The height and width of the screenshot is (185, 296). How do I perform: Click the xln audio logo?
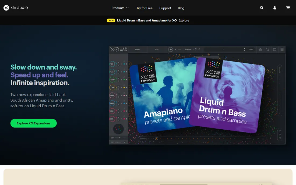tap(16, 8)
